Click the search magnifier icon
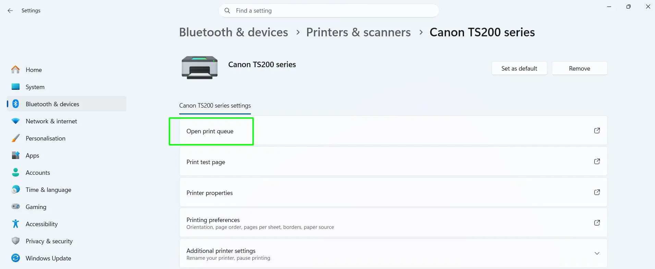Viewport: 655px width, 269px height. point(227,11)
